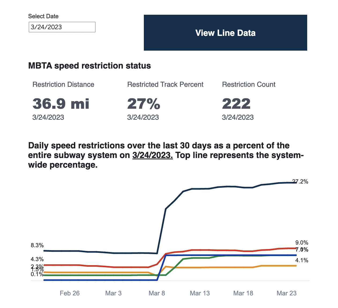Select the Mar 23 label on the x-axis
338x308 pixels.
(x=286, y=293)
